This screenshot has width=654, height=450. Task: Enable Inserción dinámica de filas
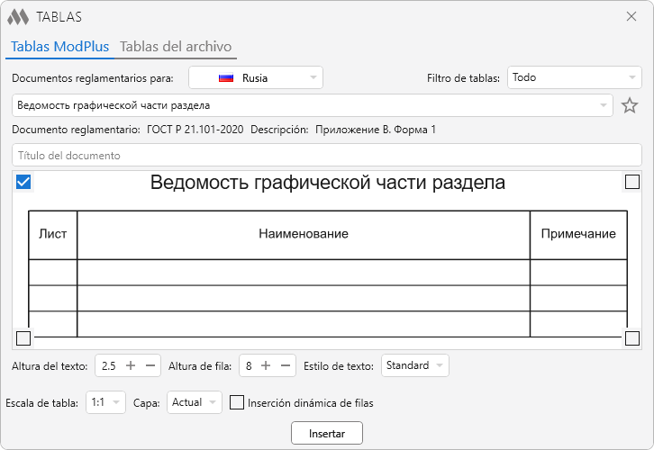237,402
